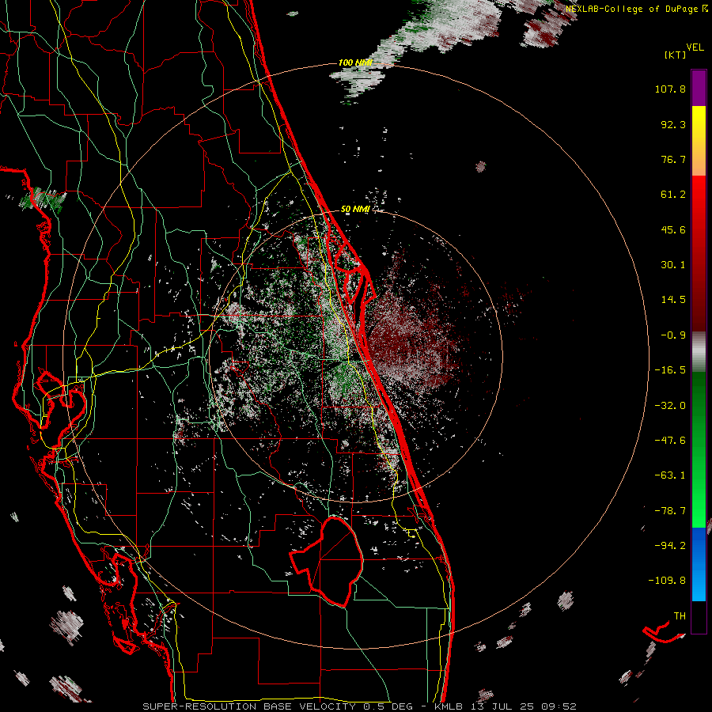Click the -94.2 value on the velocity scale
Screen dimensions: 712x712
670,545
